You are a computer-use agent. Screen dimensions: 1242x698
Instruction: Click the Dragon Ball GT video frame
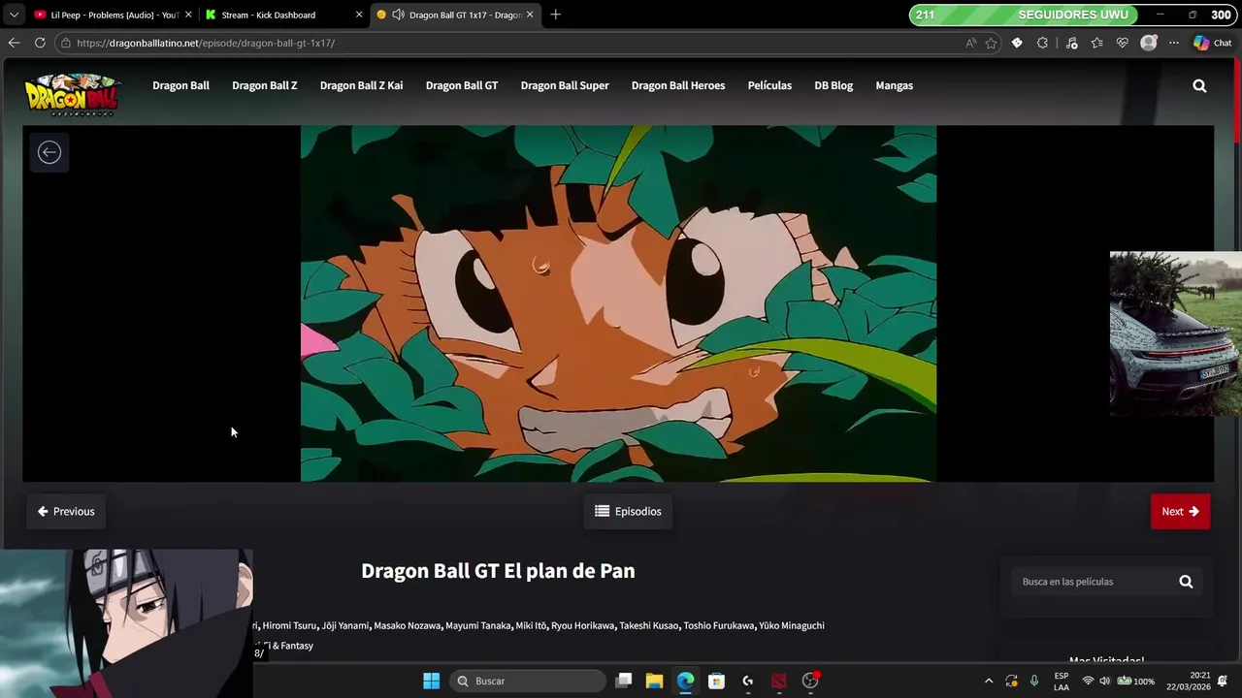[x=618, y=303]
